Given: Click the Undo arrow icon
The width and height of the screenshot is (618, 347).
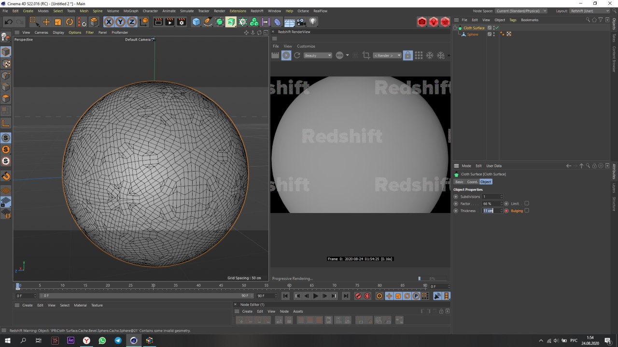Looking at the screenshot, I should [8, 22].
